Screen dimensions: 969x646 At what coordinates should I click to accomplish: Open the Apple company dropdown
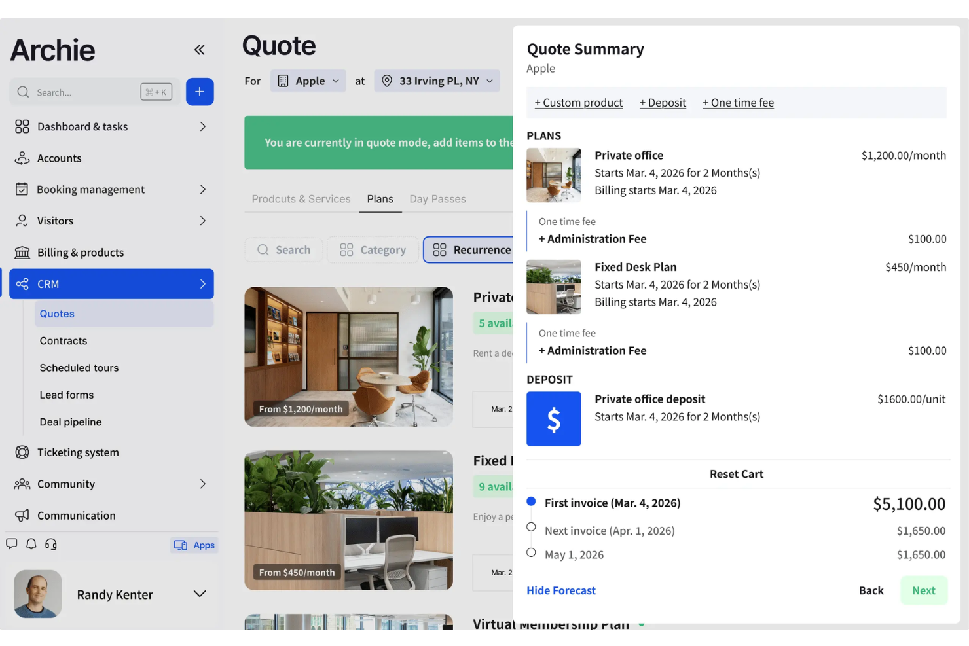308,81
